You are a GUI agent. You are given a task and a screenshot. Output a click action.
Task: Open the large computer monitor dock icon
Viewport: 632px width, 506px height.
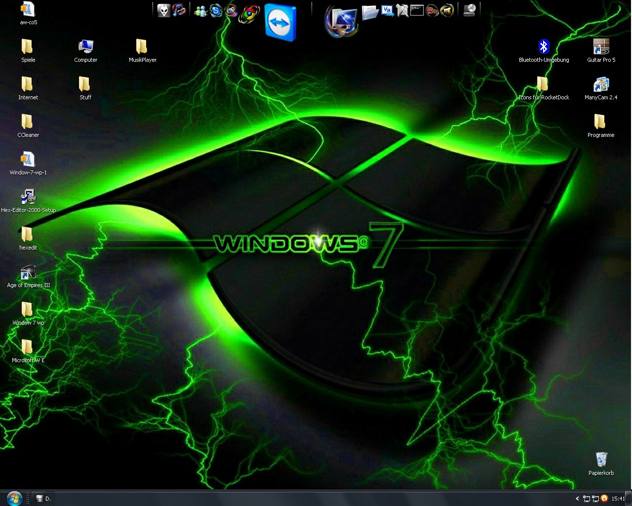(342, 22)
